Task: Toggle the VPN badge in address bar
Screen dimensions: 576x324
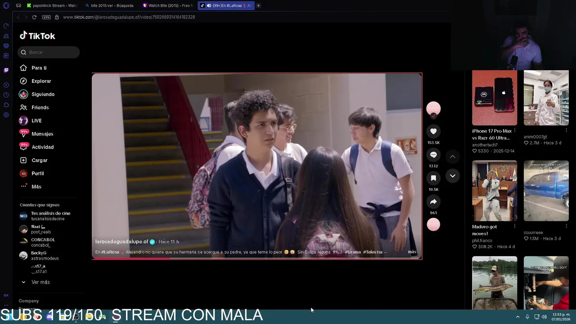Action: point(46,17)
